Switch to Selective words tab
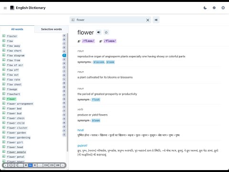The image size is (229, 172). [x=52, y=29]
